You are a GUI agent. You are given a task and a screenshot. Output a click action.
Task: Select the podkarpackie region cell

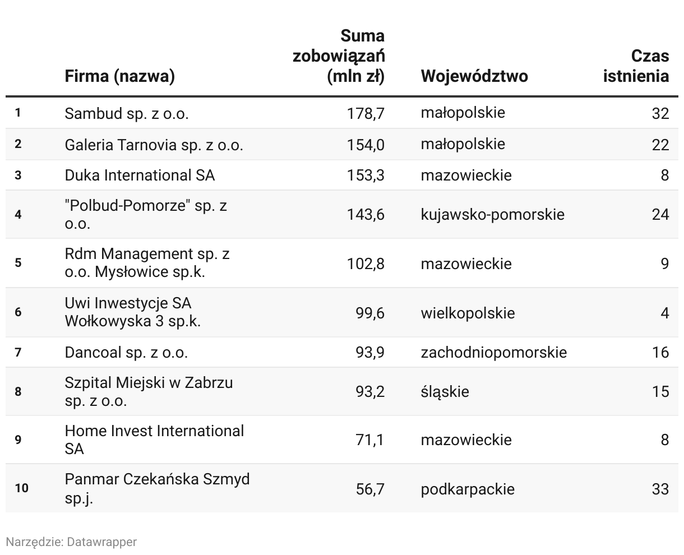point(468,489)
